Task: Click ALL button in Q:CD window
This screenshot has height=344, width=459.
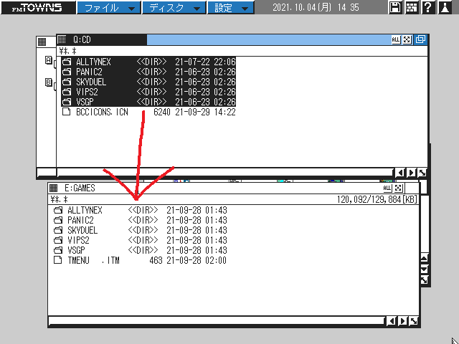Action: pos(395,39)
